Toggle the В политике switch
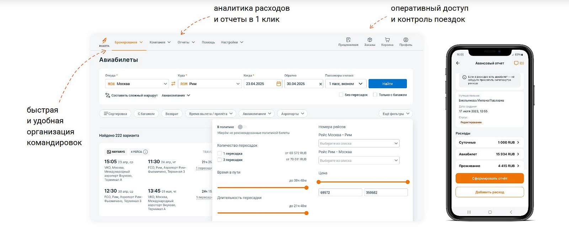Viewport: 569px width, 227px height. pos(242,127)
